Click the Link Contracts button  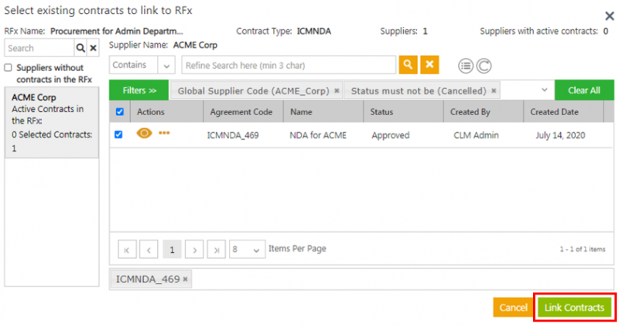(x=574, y=308)
